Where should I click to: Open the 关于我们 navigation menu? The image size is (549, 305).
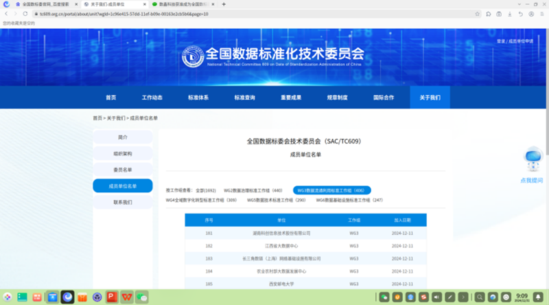pyautogui.click(x=430, y=98)
